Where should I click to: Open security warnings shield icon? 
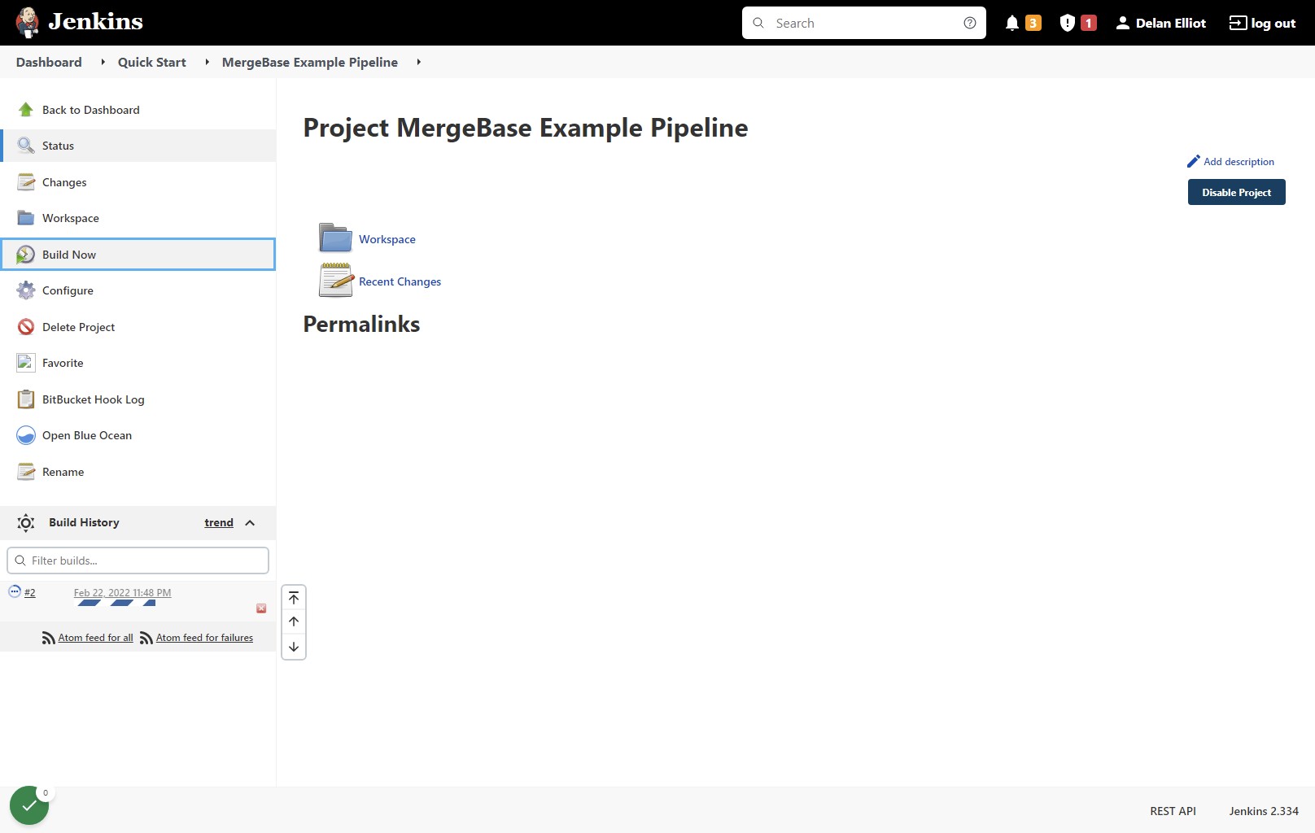point(1068,23)
